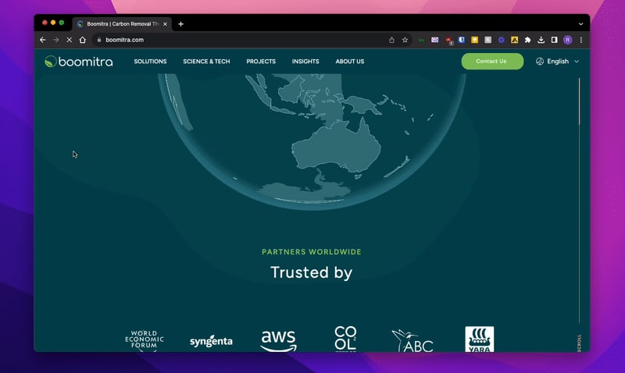The height and width of the screenshot is (373, 625).
Task: Click the lock icon in address bar
Action: point(99,40)
